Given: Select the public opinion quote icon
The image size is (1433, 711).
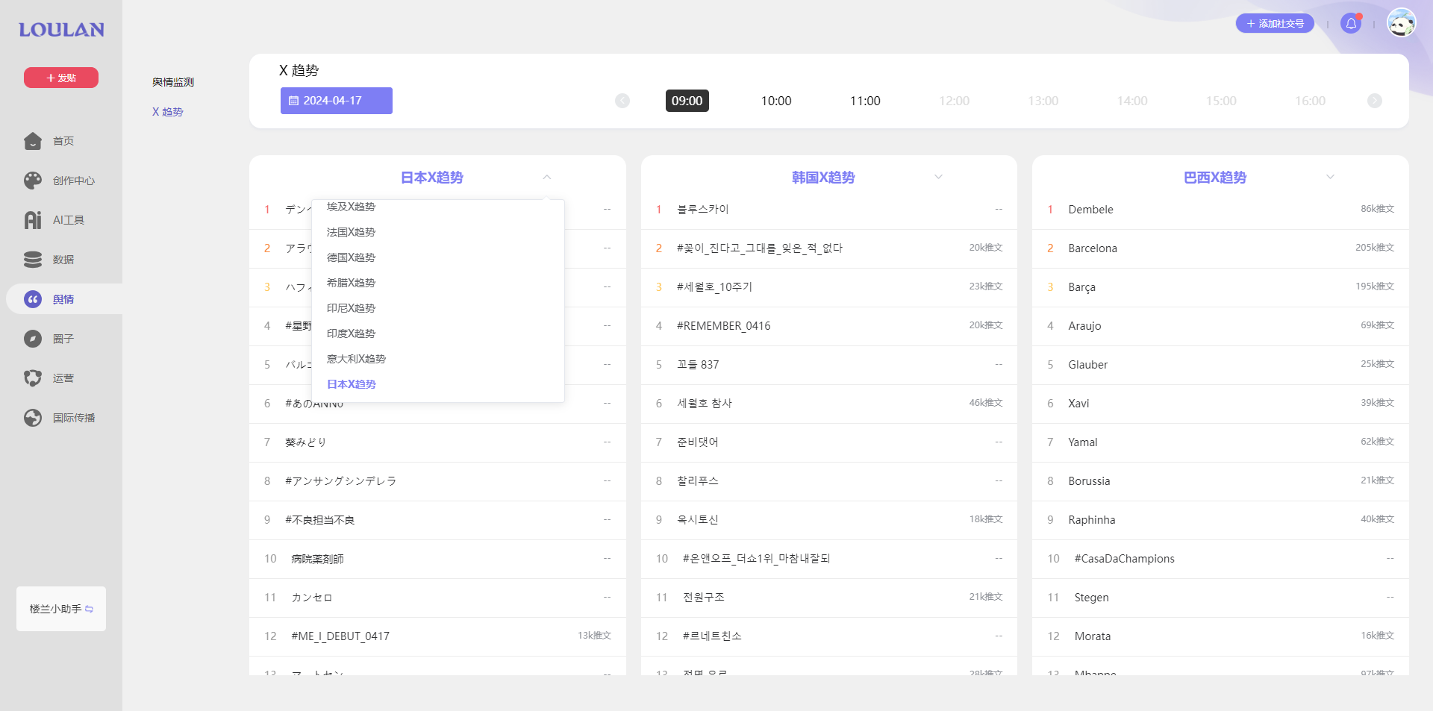Looking at the screenshot, I should 33,299.
